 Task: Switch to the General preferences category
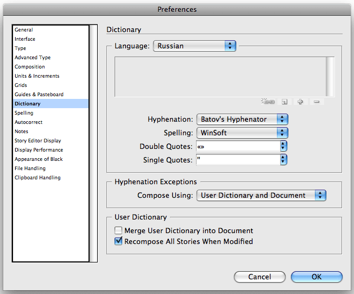click(24, 30)
